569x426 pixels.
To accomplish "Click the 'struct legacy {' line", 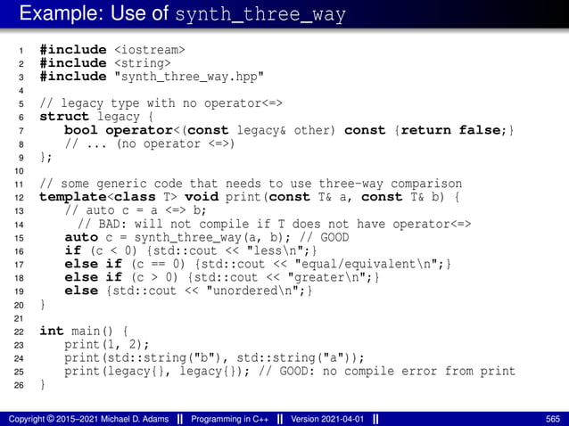I will coord(96,117).
